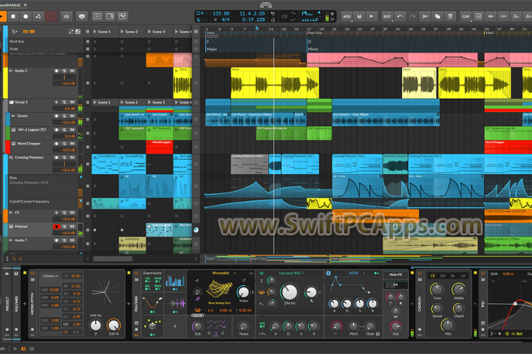The height and width of the screenshot is (354, 532).
Task: Solo the Crossing Polymers track
Action: click(64, 158)
